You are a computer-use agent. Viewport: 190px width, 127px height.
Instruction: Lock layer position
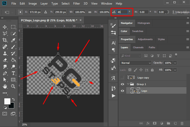(x=141, y=70)
